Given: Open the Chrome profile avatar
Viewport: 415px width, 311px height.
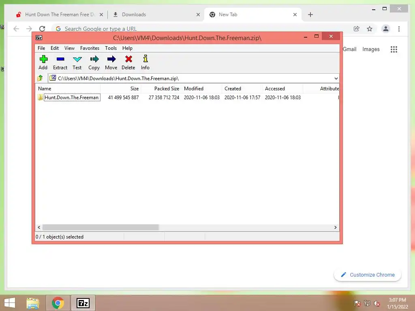Looking at the screenshot, I should tap(386, 29).
